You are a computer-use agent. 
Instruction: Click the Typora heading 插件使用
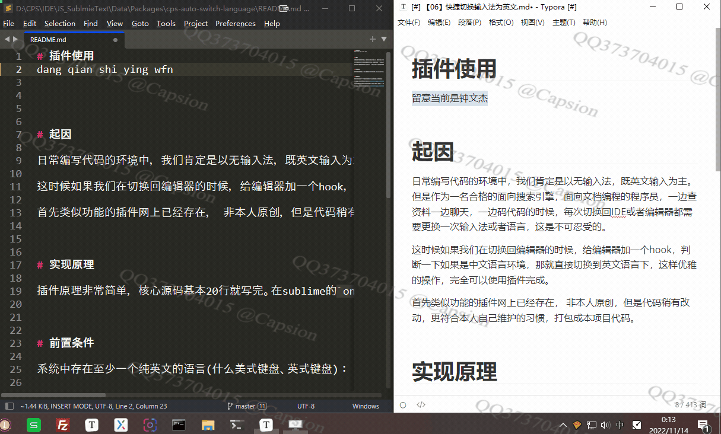coord(454,69)
